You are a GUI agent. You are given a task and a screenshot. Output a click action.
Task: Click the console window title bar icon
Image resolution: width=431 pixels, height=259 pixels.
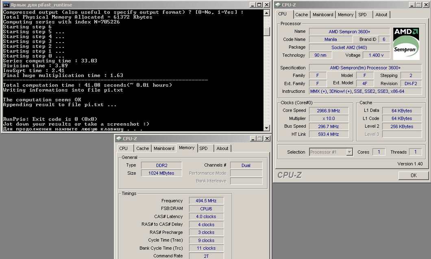tap(6, 5)
